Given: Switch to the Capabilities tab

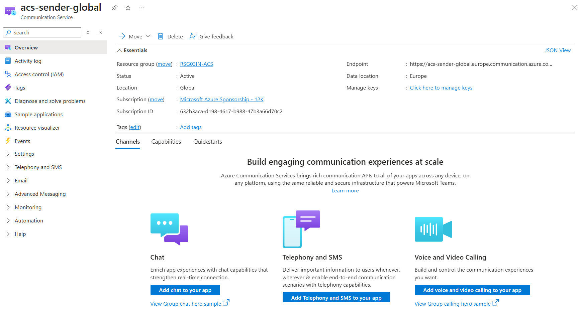Looking at the screenshot, I should point(166,142).
